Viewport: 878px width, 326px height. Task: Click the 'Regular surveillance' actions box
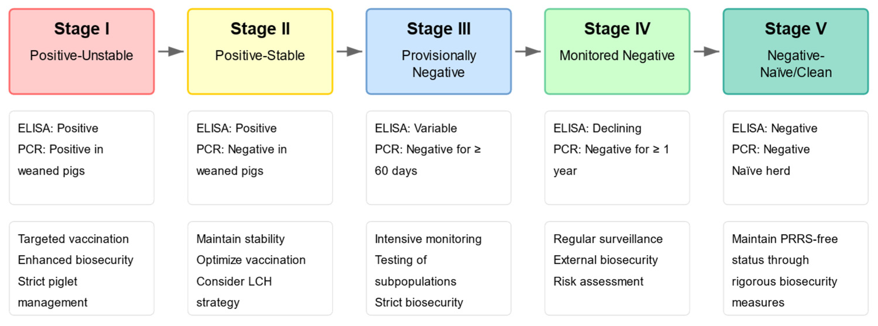pos(617,268)
